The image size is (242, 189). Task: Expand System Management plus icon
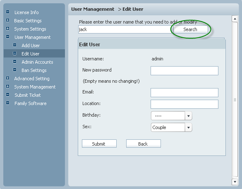point(7,86)
